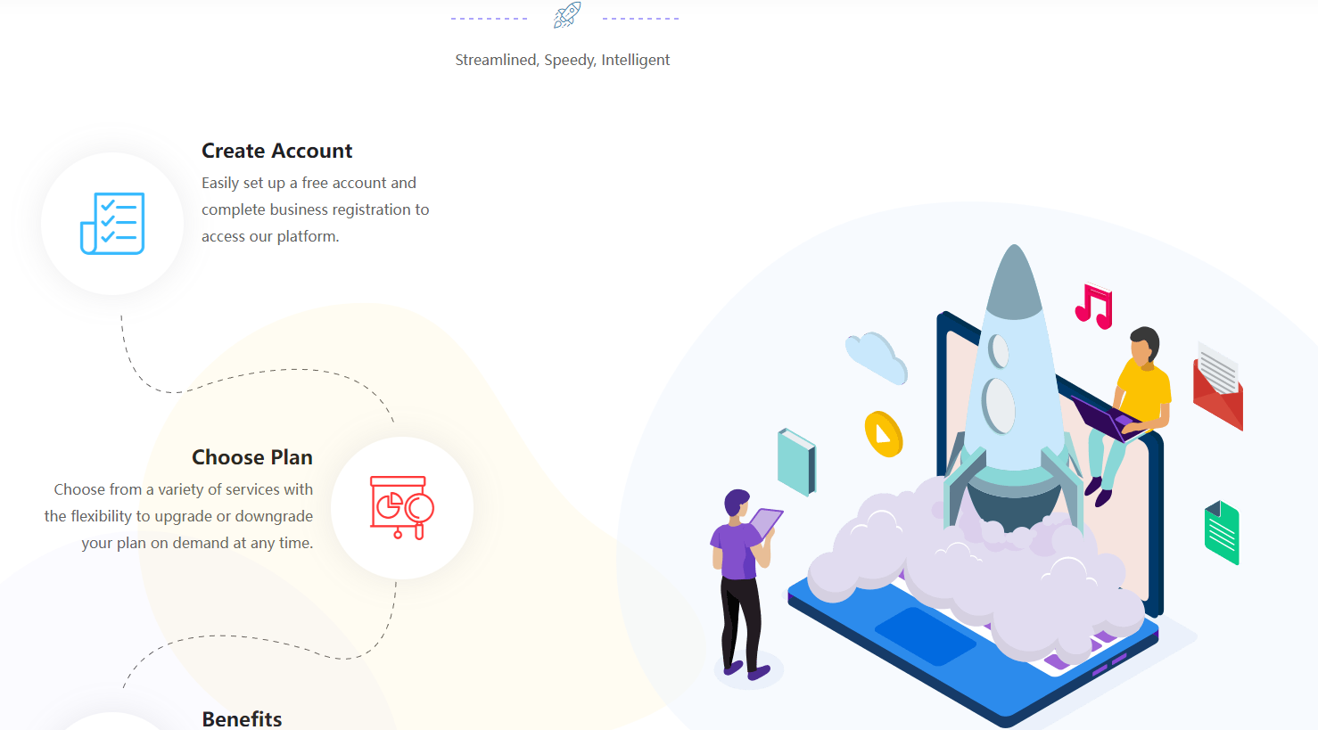The image size is (1318, 730).
Task: Click the green document icon
Action: click(x=1222, y=532)
